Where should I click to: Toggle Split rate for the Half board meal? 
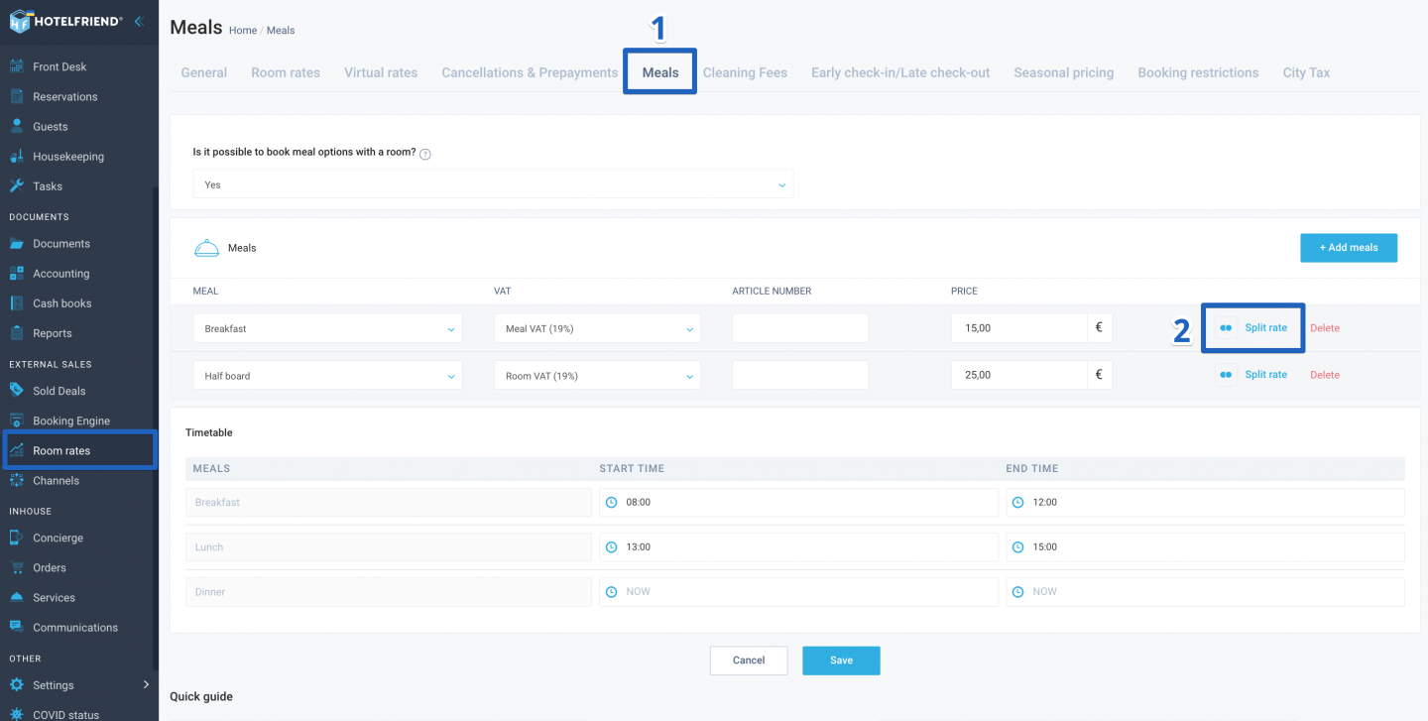click(x=1252, y=374)
